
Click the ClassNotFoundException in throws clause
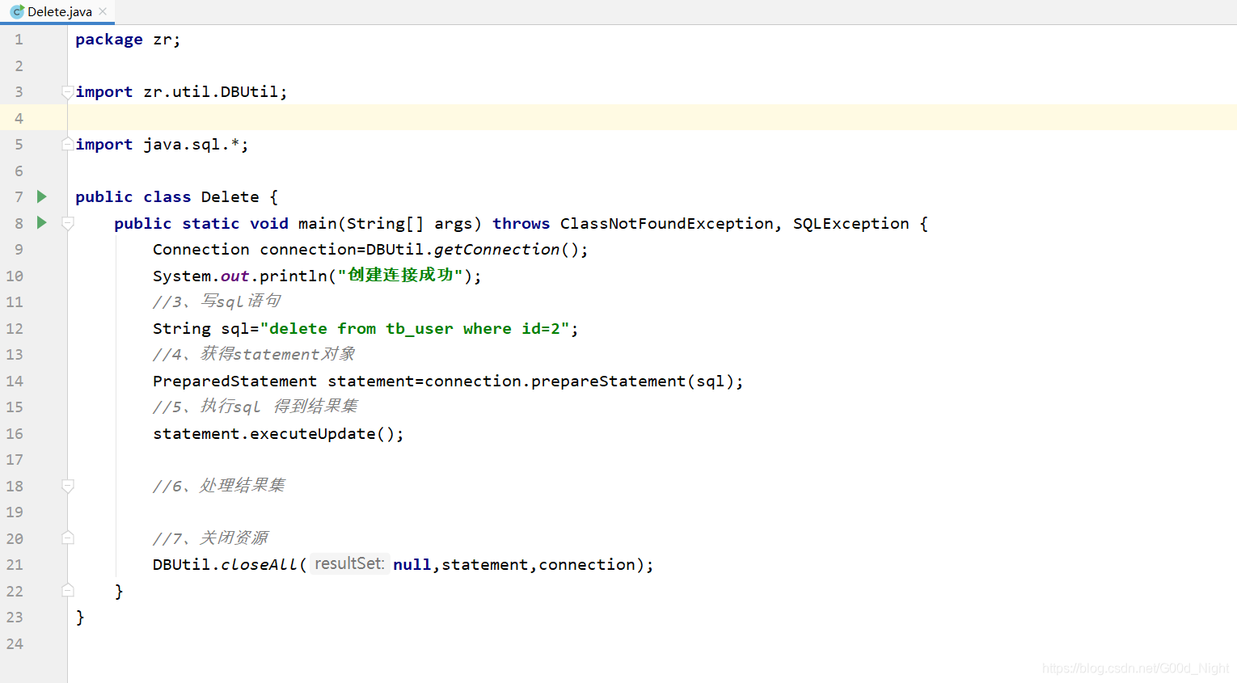[667, 223]
